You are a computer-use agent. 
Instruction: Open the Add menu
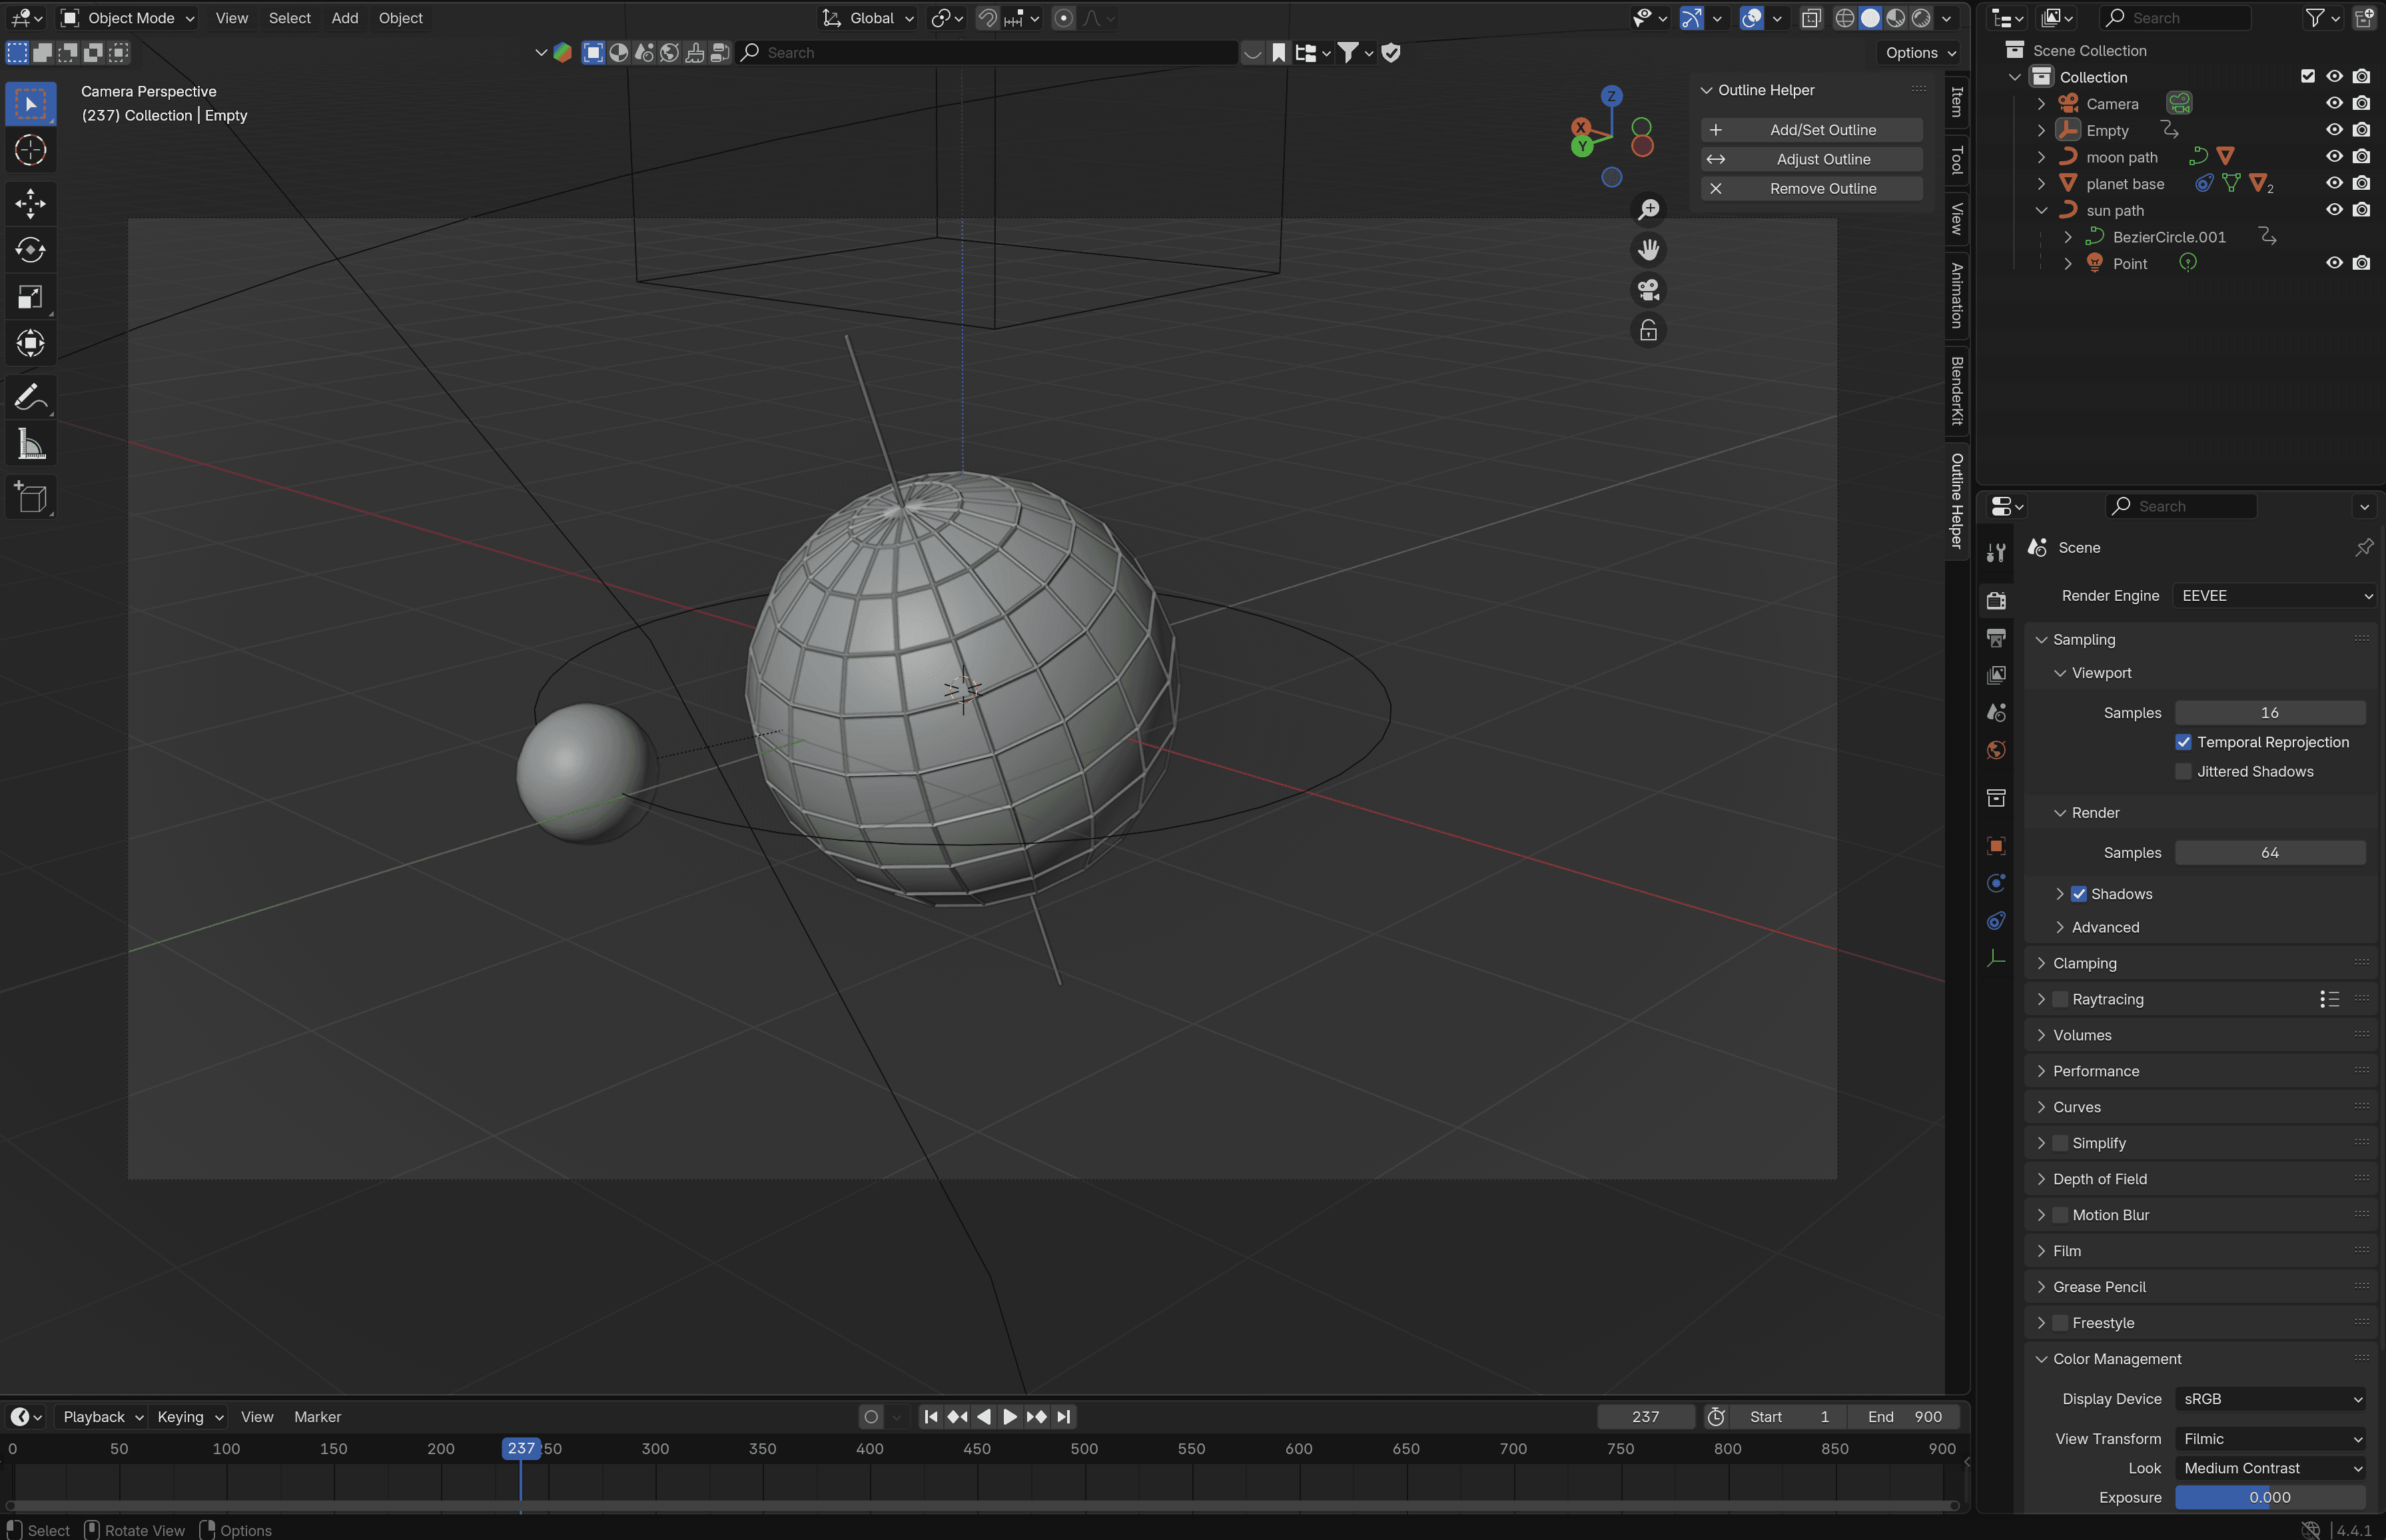point(344,18)
